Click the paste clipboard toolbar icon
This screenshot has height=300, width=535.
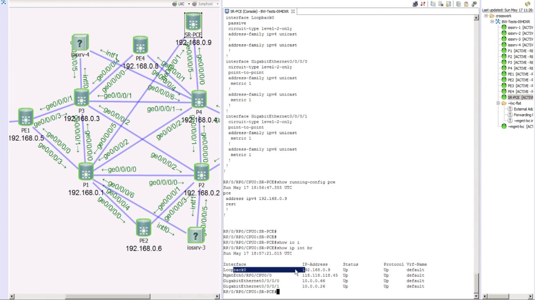(x=466, y=4)
